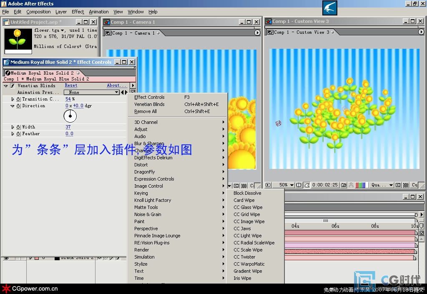Click the Reset link for Venetian Blinds
The image size is (427, 294).
point(71,85)
